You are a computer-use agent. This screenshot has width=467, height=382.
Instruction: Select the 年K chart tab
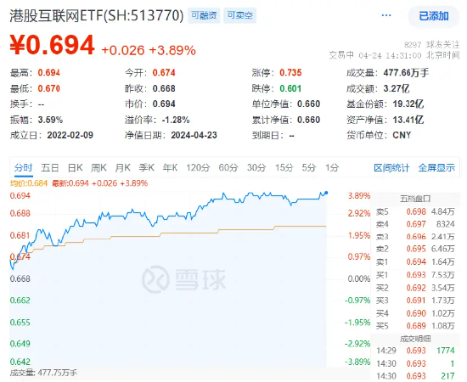[x=170, y=167]
